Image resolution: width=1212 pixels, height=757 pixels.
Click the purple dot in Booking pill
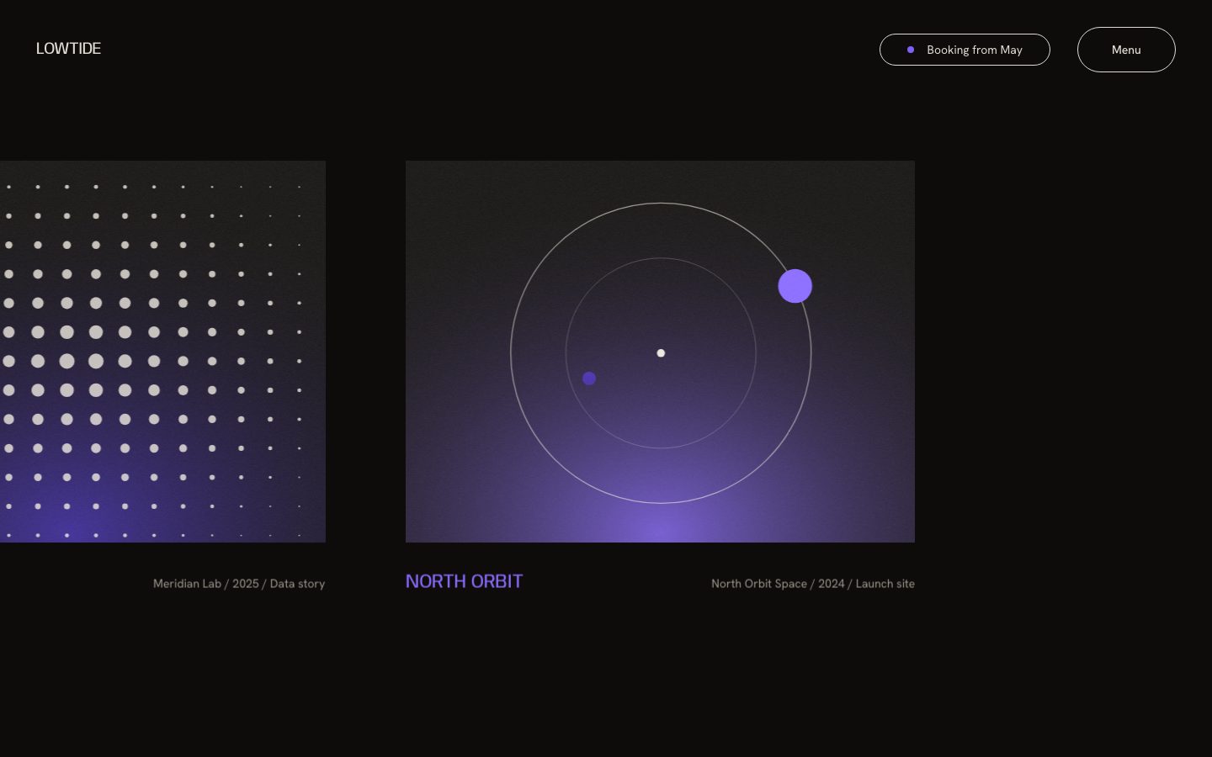click(x=911, y=50)
